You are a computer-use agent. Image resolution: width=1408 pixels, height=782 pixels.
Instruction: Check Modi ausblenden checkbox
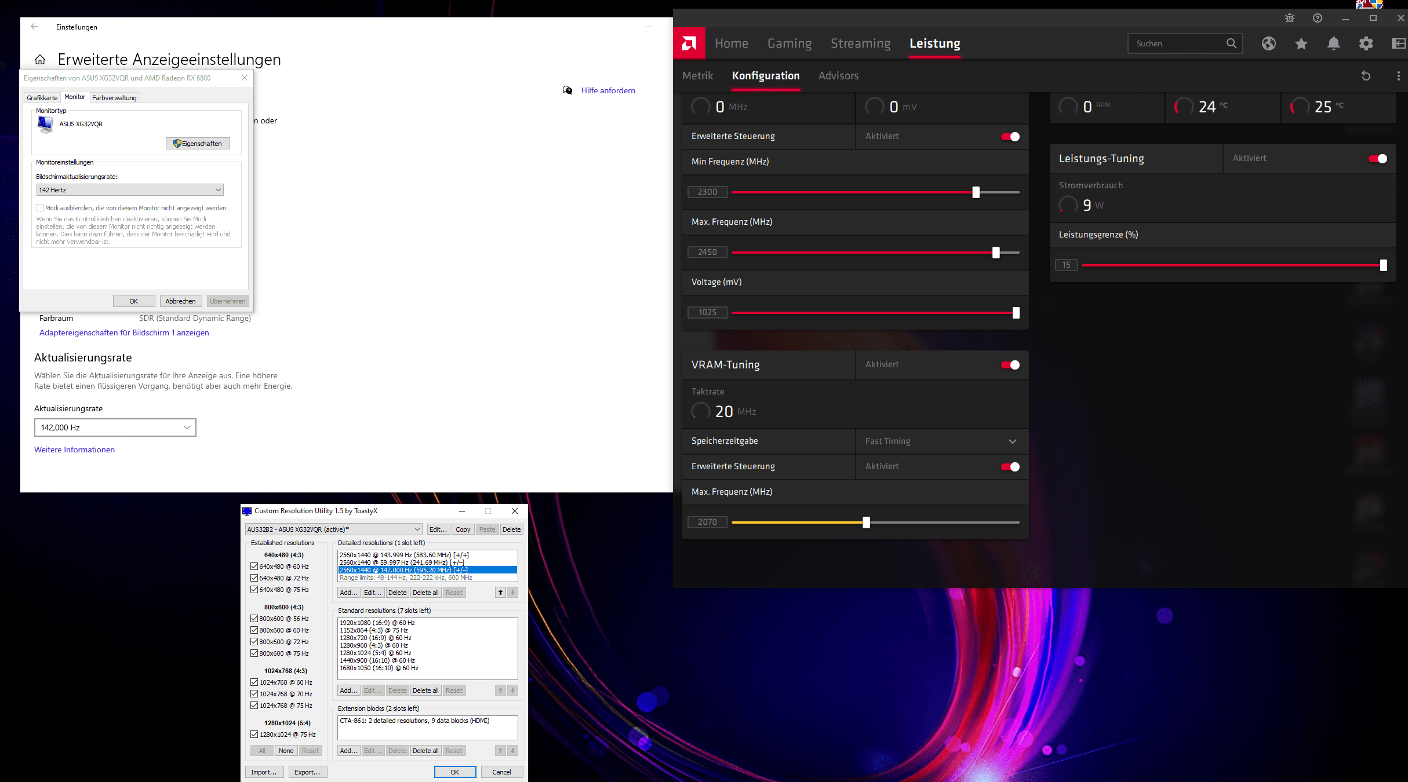point(40,208)
